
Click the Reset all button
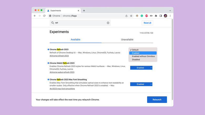coord(147,23)
